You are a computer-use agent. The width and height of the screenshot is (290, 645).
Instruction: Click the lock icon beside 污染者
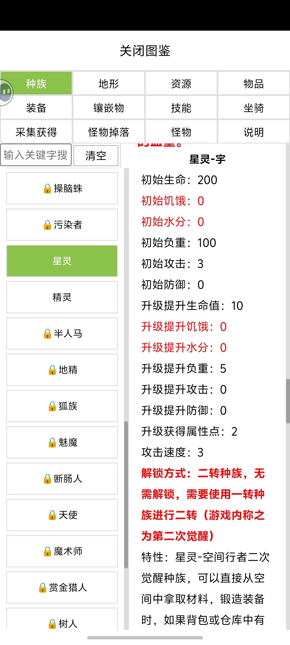[47, 225]
